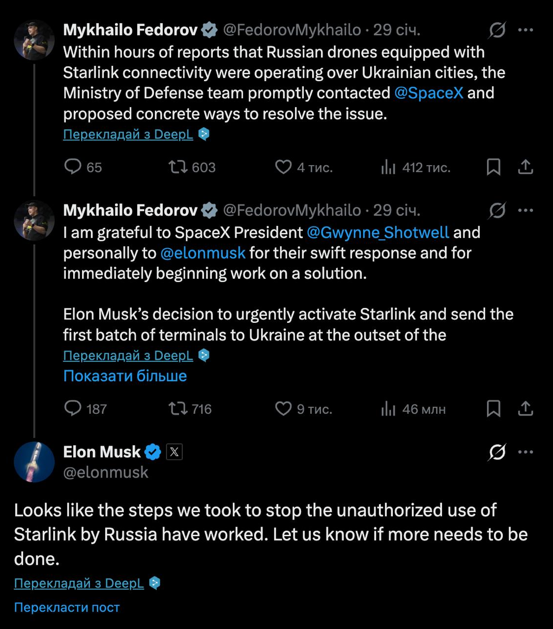The width and height of the screenshot is (553, 629).
Task: Click the X affiliation badge by Elon Musk
Action: click(174, 452)
